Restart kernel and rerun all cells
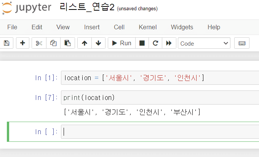The image size is (259, 157). coord(168,43)
